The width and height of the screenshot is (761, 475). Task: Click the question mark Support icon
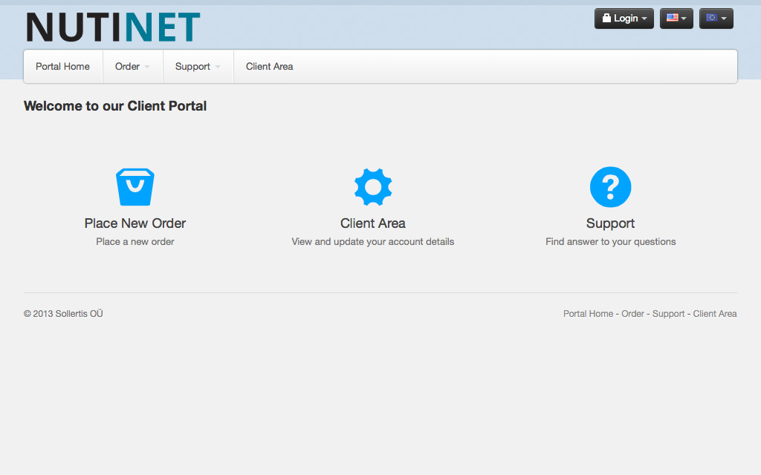point(610,187)
